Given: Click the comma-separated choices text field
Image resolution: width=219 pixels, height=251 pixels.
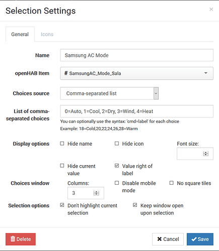Looking at the screenshot, I should [x=137, y=111].
